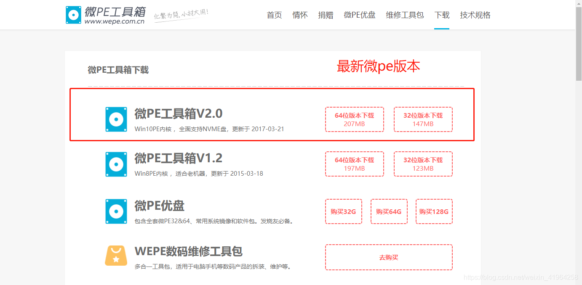Open the 维修工具包 navigation item
Screen dimensions: 582x285
click(x=405, y=15)
